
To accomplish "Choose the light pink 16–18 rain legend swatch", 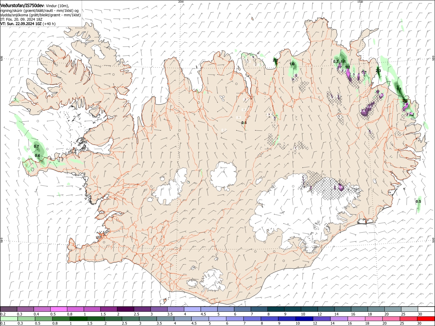I will pyautogui.click(x=356, y=319).
